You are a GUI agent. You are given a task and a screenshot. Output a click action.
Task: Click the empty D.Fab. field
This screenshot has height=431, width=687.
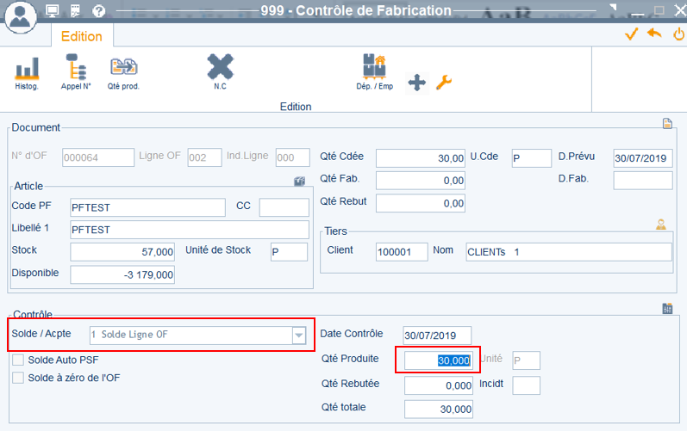[x=643, y=181]
